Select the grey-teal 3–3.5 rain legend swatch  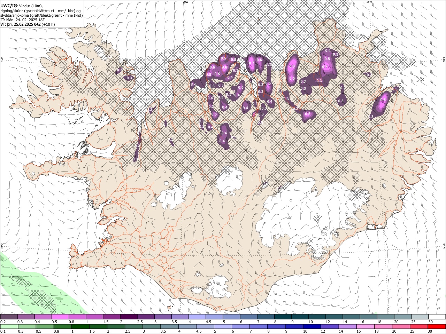point(152,326)
